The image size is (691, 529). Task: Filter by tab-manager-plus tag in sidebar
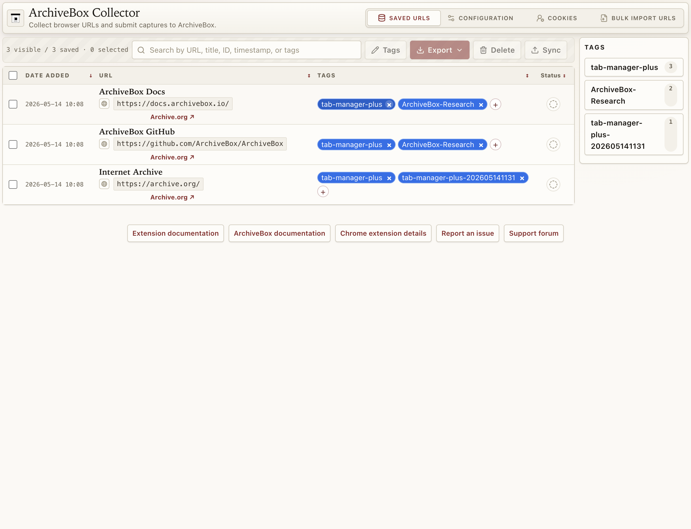634,67
